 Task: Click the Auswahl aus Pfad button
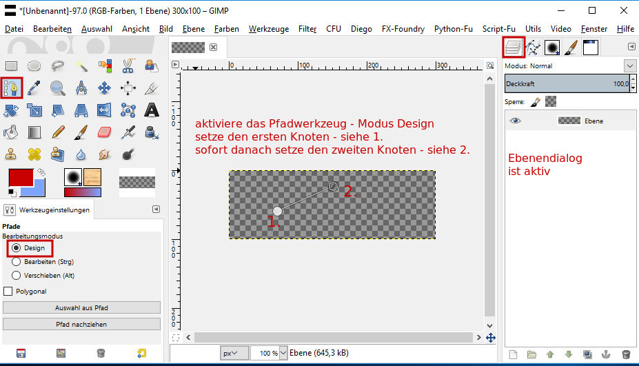coord(81,307)
